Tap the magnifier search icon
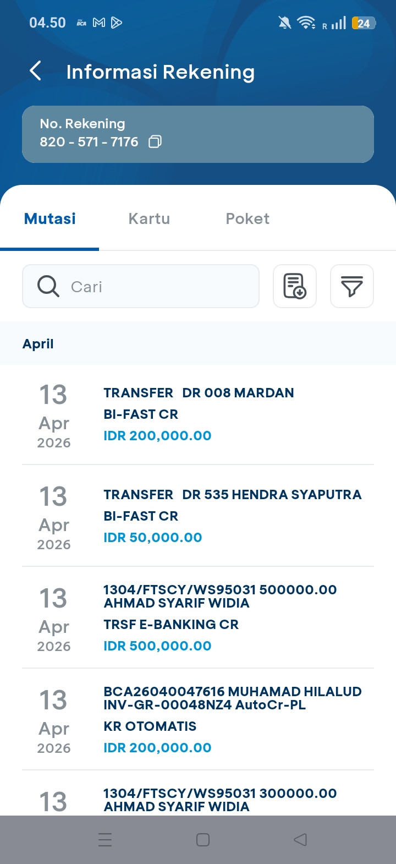The width and height of the screenshot is (396, 864). [x=48, y=286]
